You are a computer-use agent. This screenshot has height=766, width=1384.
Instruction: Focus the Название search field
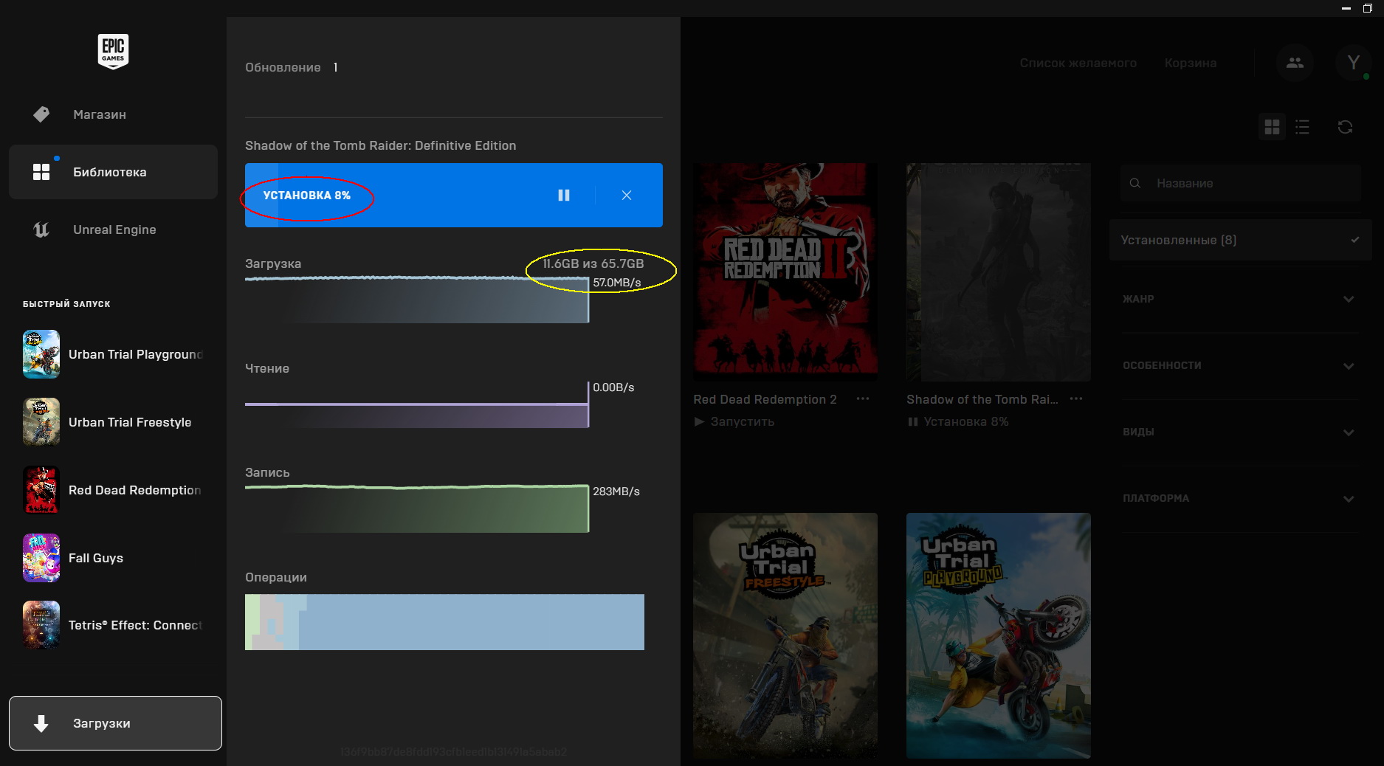[1240, 183]
